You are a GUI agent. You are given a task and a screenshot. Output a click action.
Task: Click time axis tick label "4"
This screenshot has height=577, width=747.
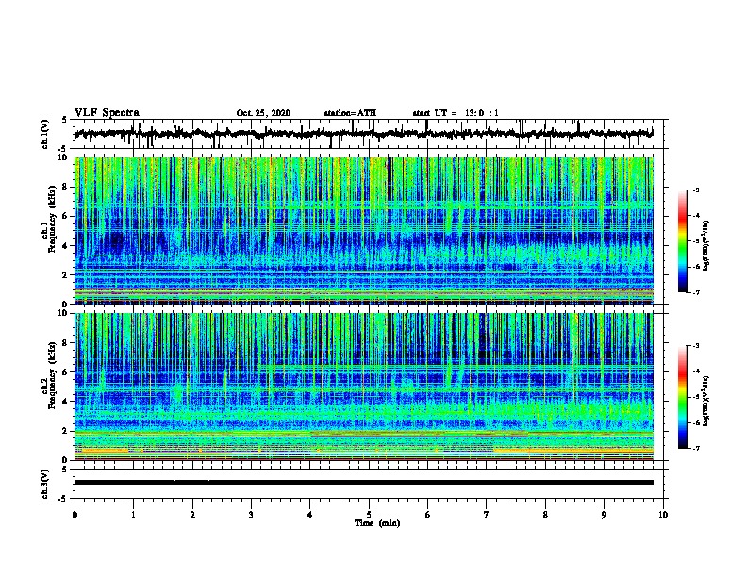[x=310, y=515]
